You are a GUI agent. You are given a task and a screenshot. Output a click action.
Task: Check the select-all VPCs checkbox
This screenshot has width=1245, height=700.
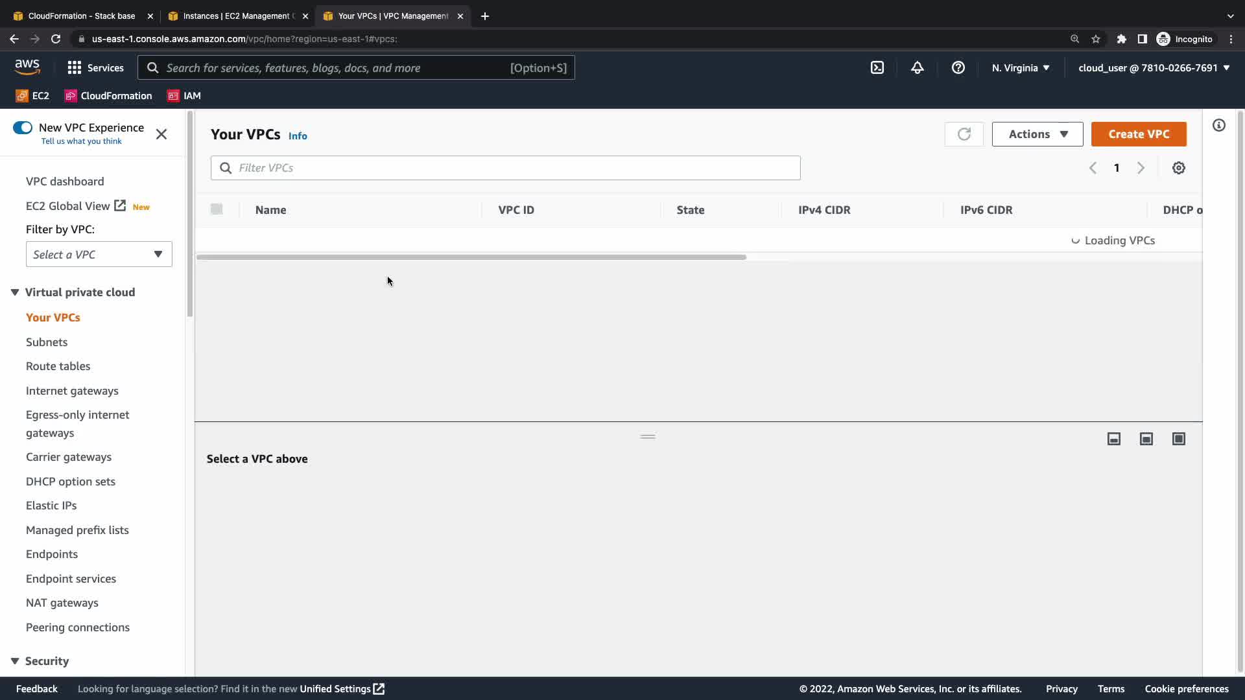[217, 209]
